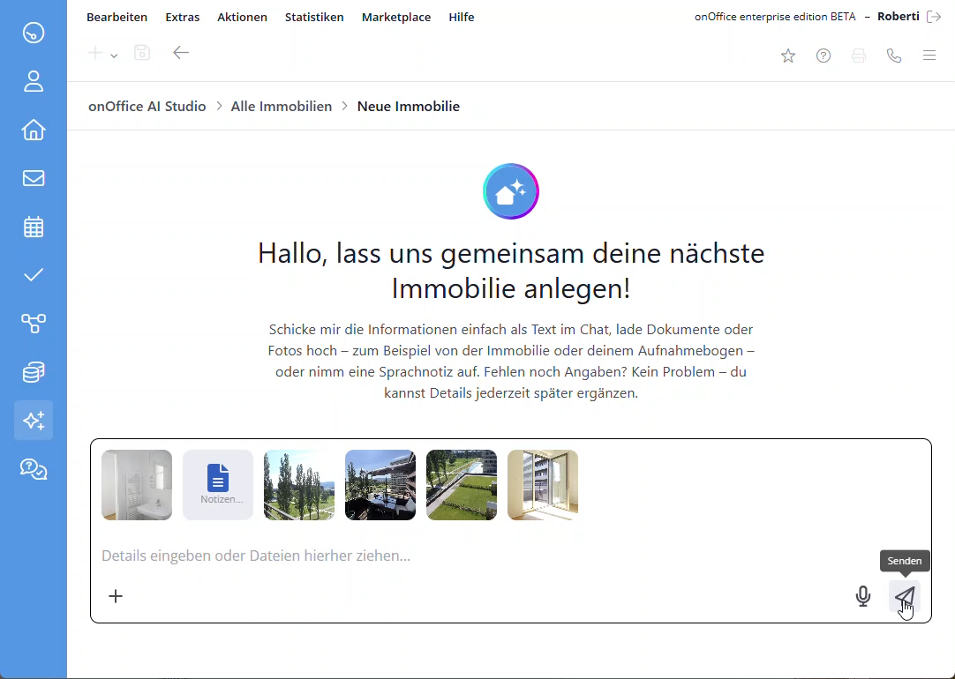This screenshot has height=679, width=955.
Task: Start a voice note with the microphone icon
Action: (x=862, y=596)
